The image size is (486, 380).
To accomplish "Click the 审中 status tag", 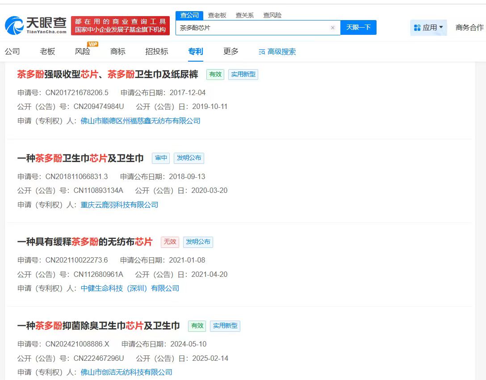I will click(x=161, y=158).
